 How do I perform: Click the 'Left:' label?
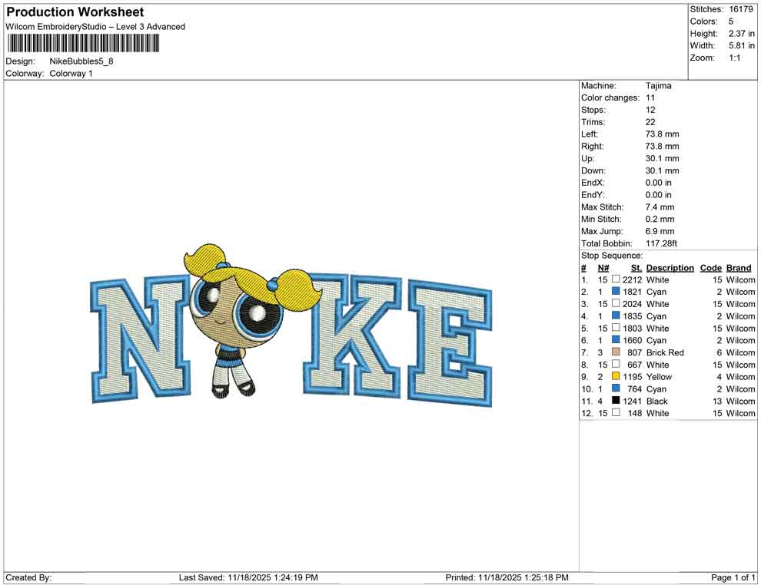point(590,134)
